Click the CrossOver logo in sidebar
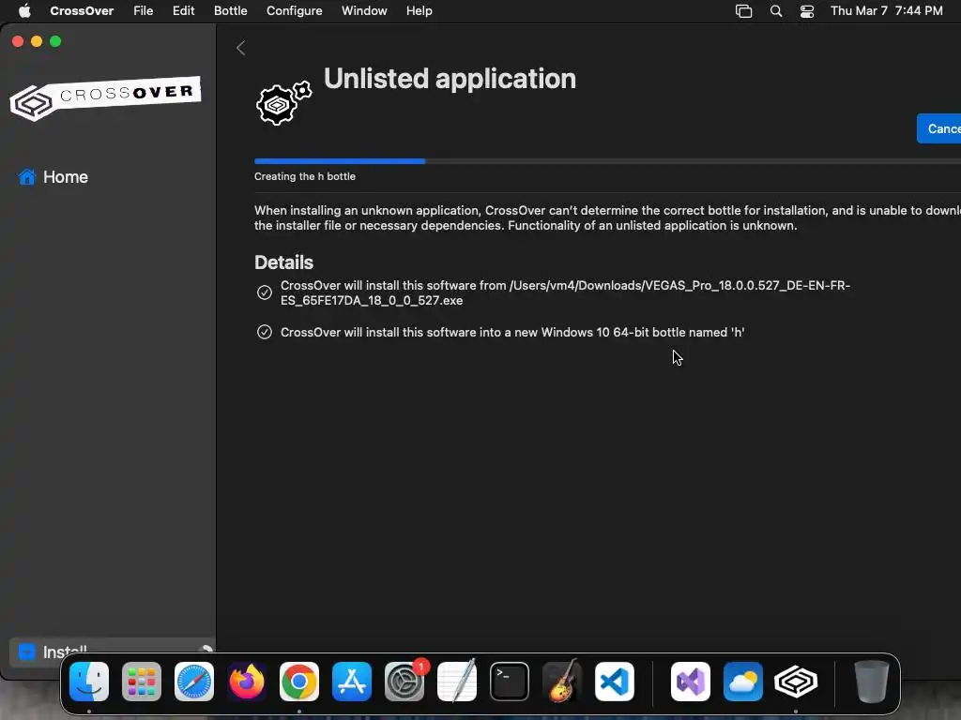Viewport: 961px width, 720px height. click(105, 97)
